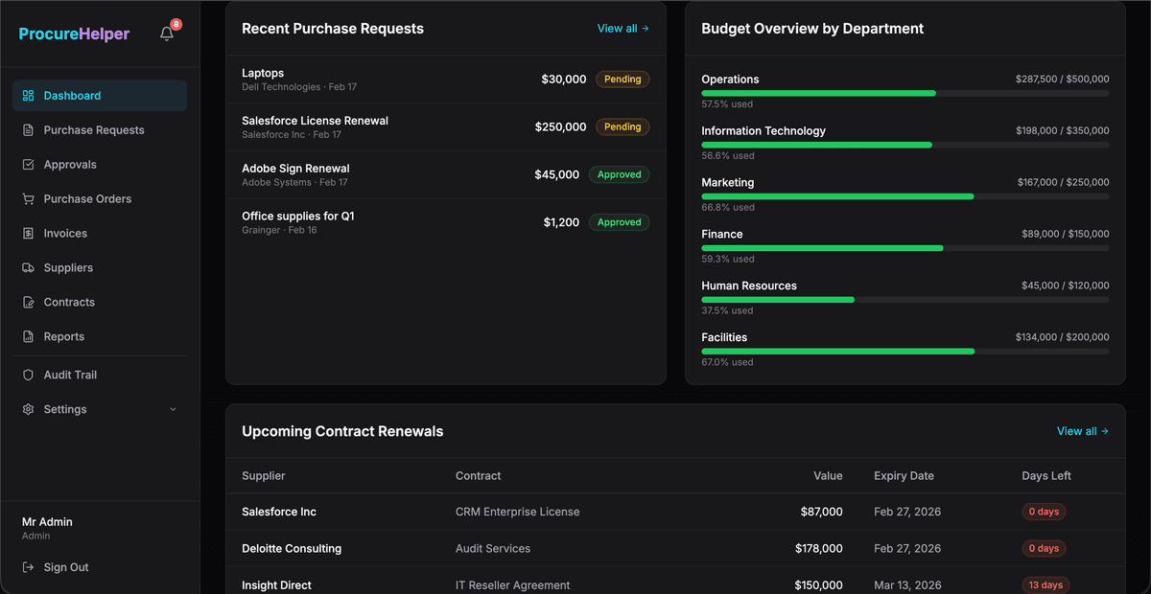Toggle the Pending status on Laptops request
This screenshot has height=594, width=1151.
coord(622,79)
